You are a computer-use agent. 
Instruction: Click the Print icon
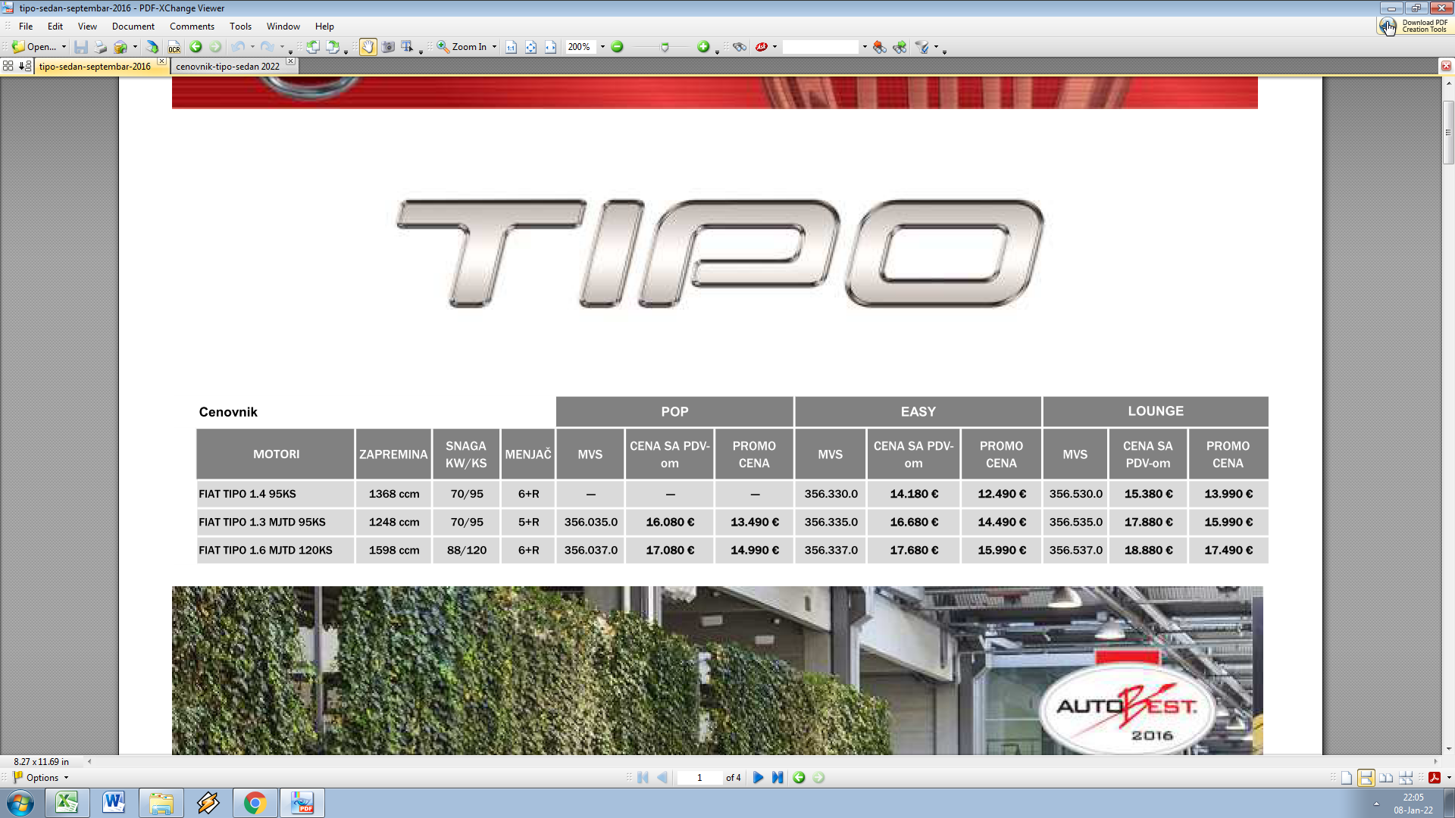tap(101, 47)
